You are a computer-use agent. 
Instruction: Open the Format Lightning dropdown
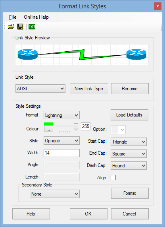61,115
